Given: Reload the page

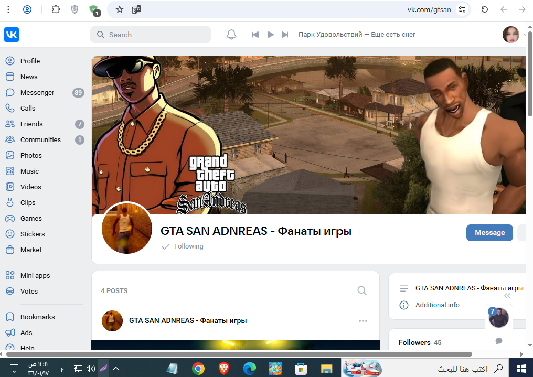Looking at the screenshot, I should (485, 9).
